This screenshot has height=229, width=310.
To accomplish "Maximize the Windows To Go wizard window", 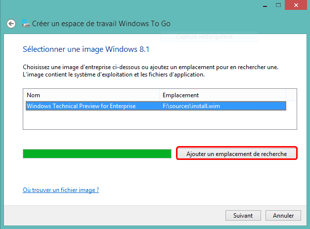I will pyautogui.click(x=278, y=4).
